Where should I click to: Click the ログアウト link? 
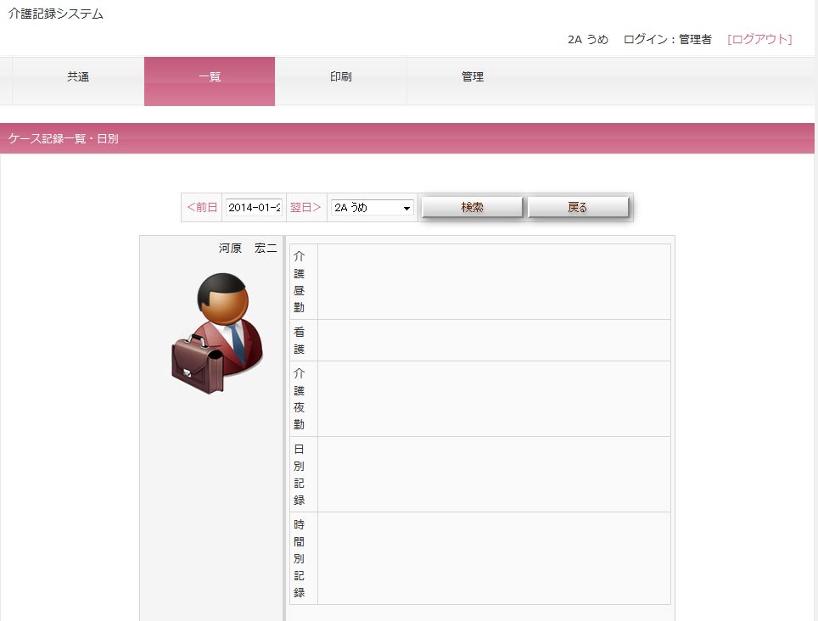[759, 39]
